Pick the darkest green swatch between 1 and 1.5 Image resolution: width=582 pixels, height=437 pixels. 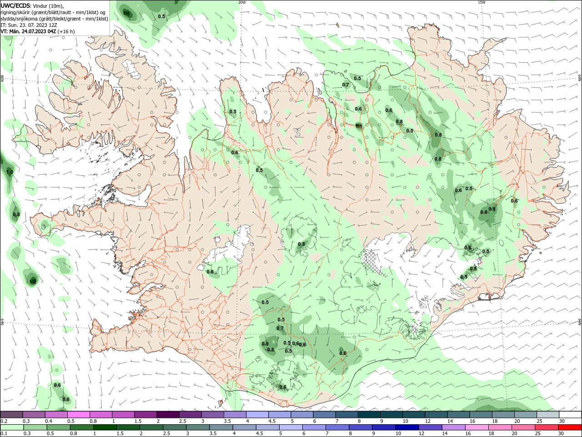(x=105, y=427)
